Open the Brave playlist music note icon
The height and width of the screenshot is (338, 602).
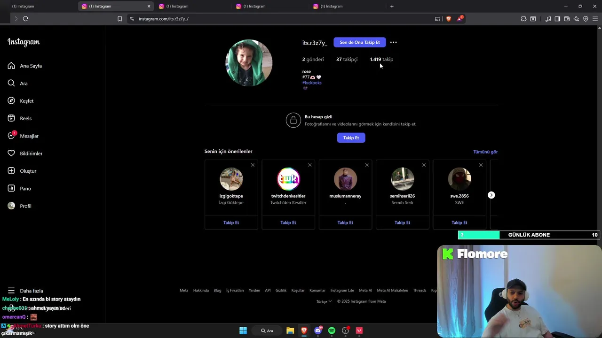pos(548,19)
